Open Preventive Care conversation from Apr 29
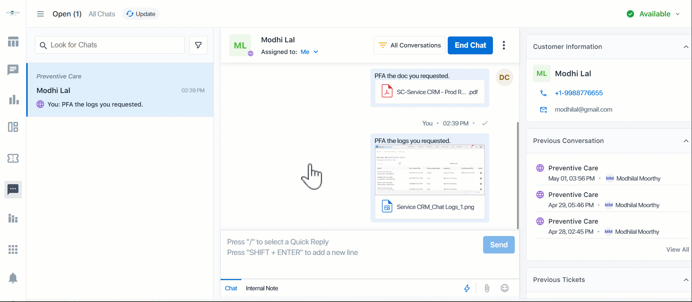Screen dimensions: 692x302 point(613,200)
